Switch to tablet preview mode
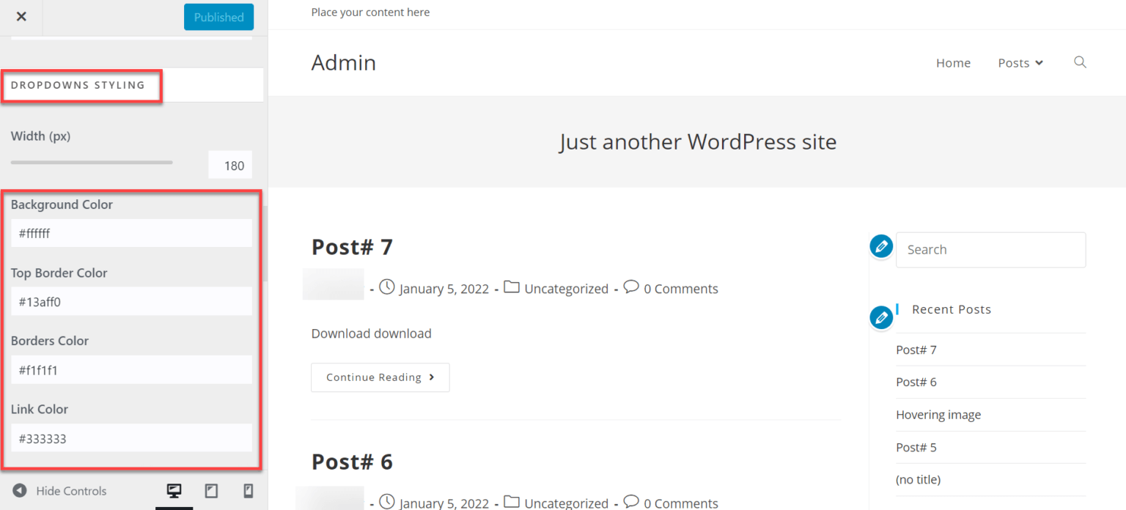 click(x=211, y=491)
